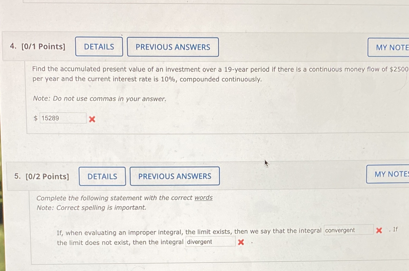This screenshot has height=271, width=409.
Task: Open DETAILS for question 4
Action: click(99, 47)
